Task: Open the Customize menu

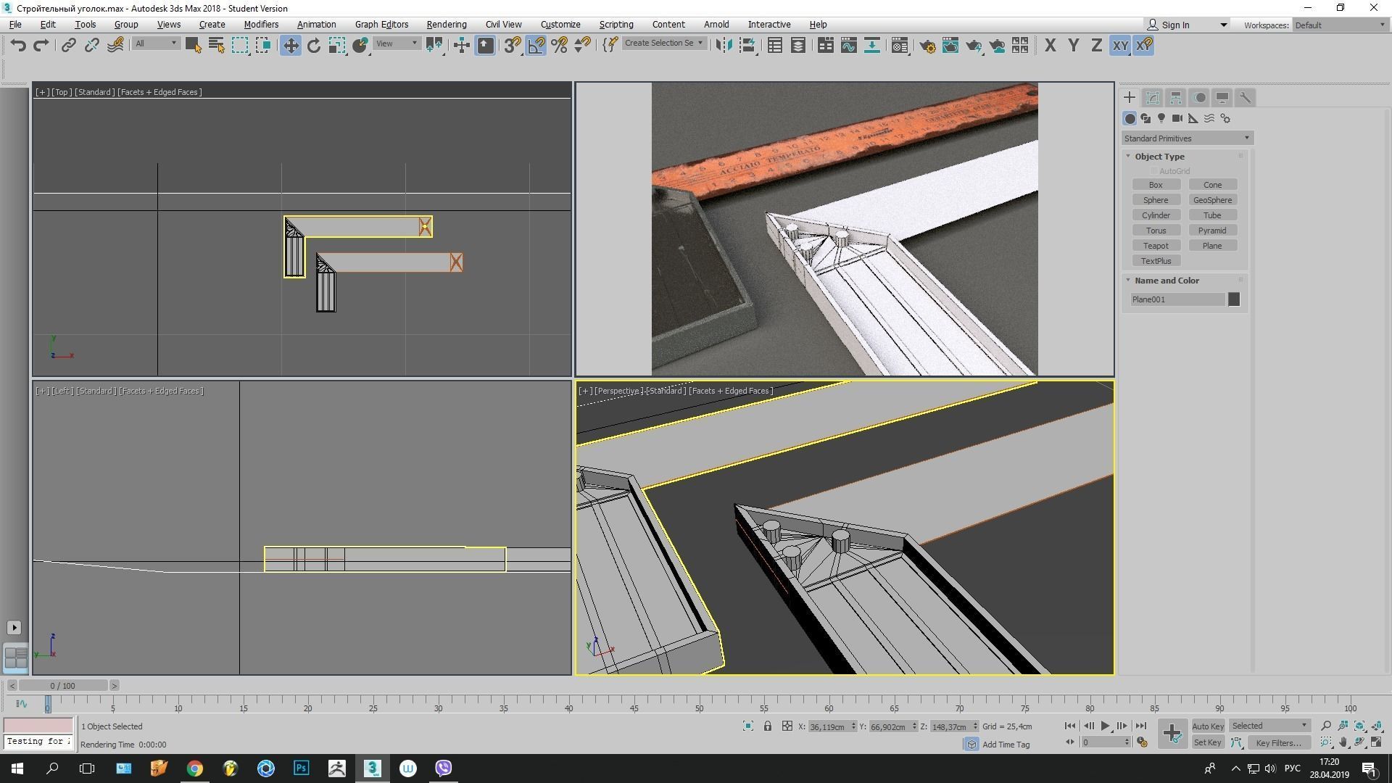Action: point(560,25)
